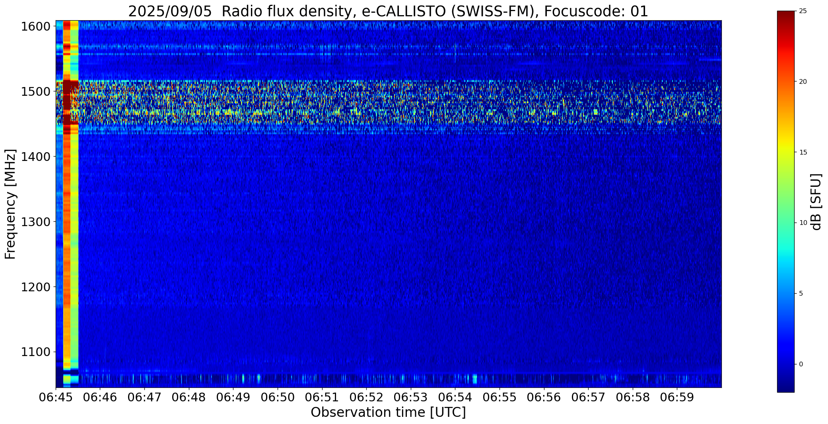Image resolution: width=828 pixels, height=424 pixels.
Task: Click the 06:52 time tick label
Action: coord(366,397)
